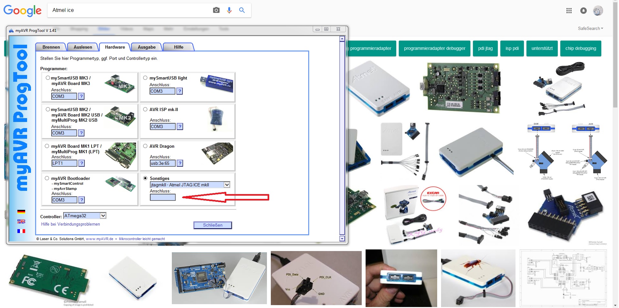Click the isp pdi filter chip
The height and width of the screenshot is (308, 619).
click(x=512, y=48)
